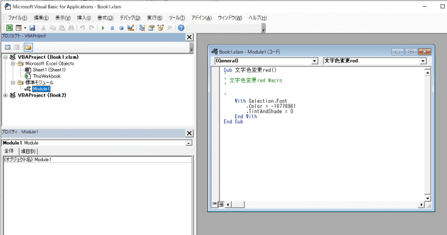This screenshot has width=447, height=235.
Task: Open the ヘルプ(H) menu
Action: click(x=258, y=18)
